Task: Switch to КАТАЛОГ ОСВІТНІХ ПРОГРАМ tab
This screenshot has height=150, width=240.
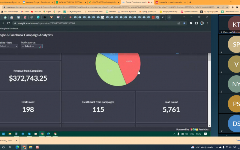Action: click(71, 2)
